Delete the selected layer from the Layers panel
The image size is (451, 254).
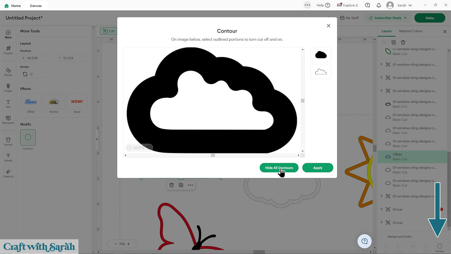point(403,42)
